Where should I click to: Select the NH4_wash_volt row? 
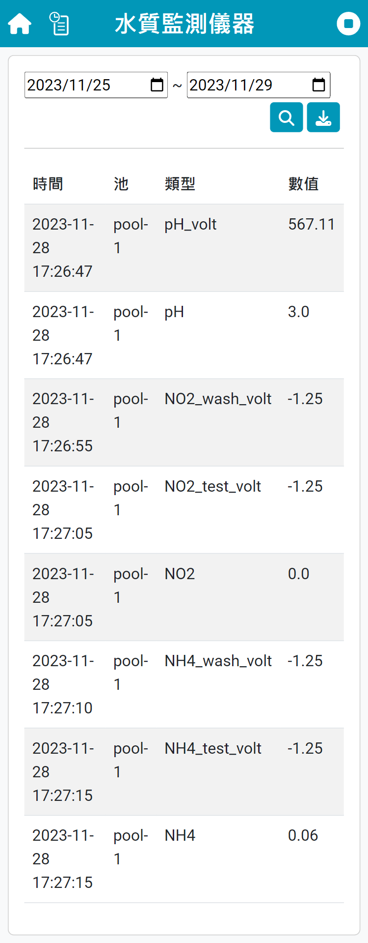point(218,661)
